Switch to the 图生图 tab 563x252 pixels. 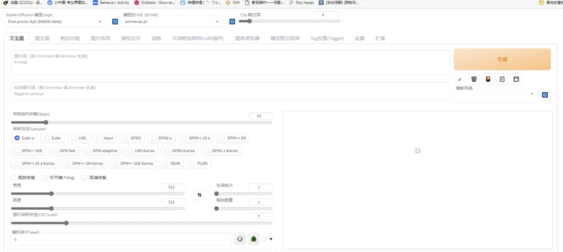click(x=42, y=38)
